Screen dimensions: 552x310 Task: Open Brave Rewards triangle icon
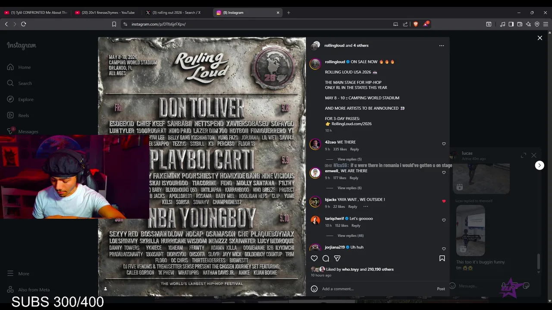(426, 24)
